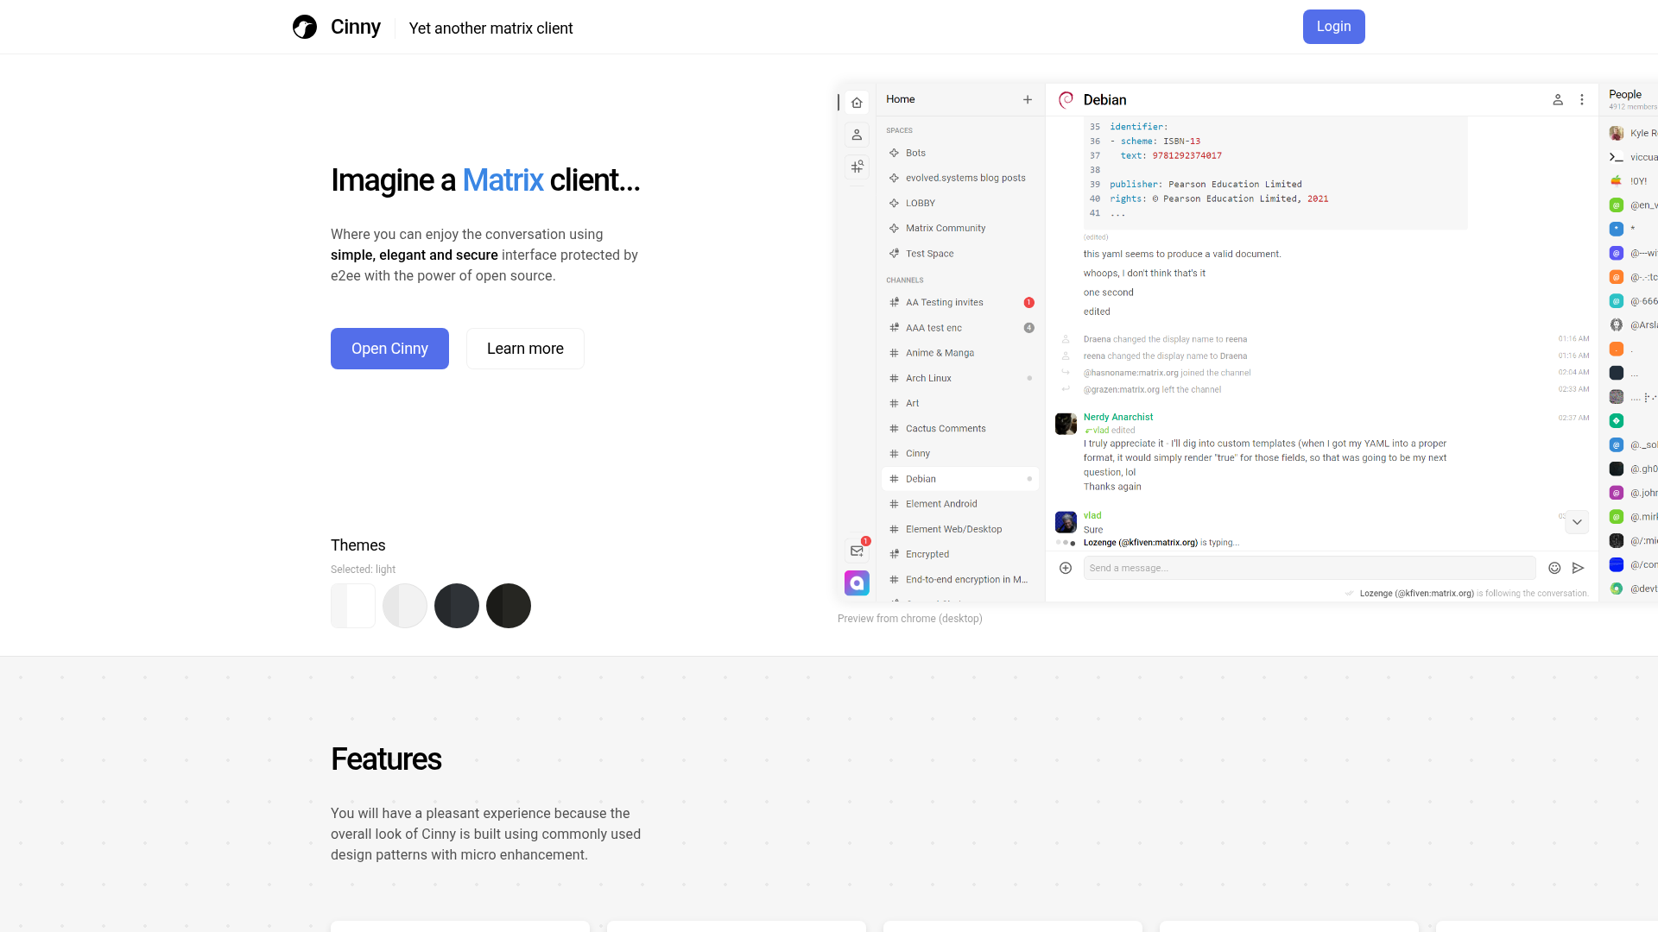Open the Test Space entry
The image size is (1658, 932).
point(959,254)
